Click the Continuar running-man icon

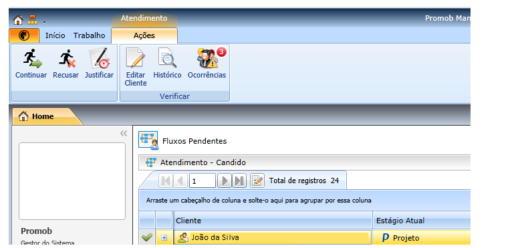point(32,59)
